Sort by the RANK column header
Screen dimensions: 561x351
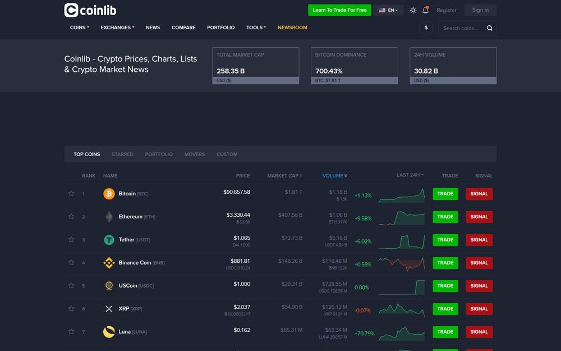(89, 175)
